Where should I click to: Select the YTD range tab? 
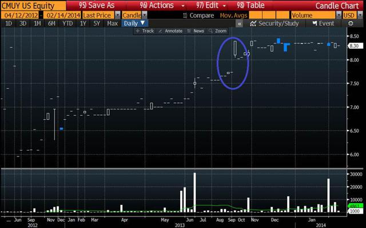(67, 23)
